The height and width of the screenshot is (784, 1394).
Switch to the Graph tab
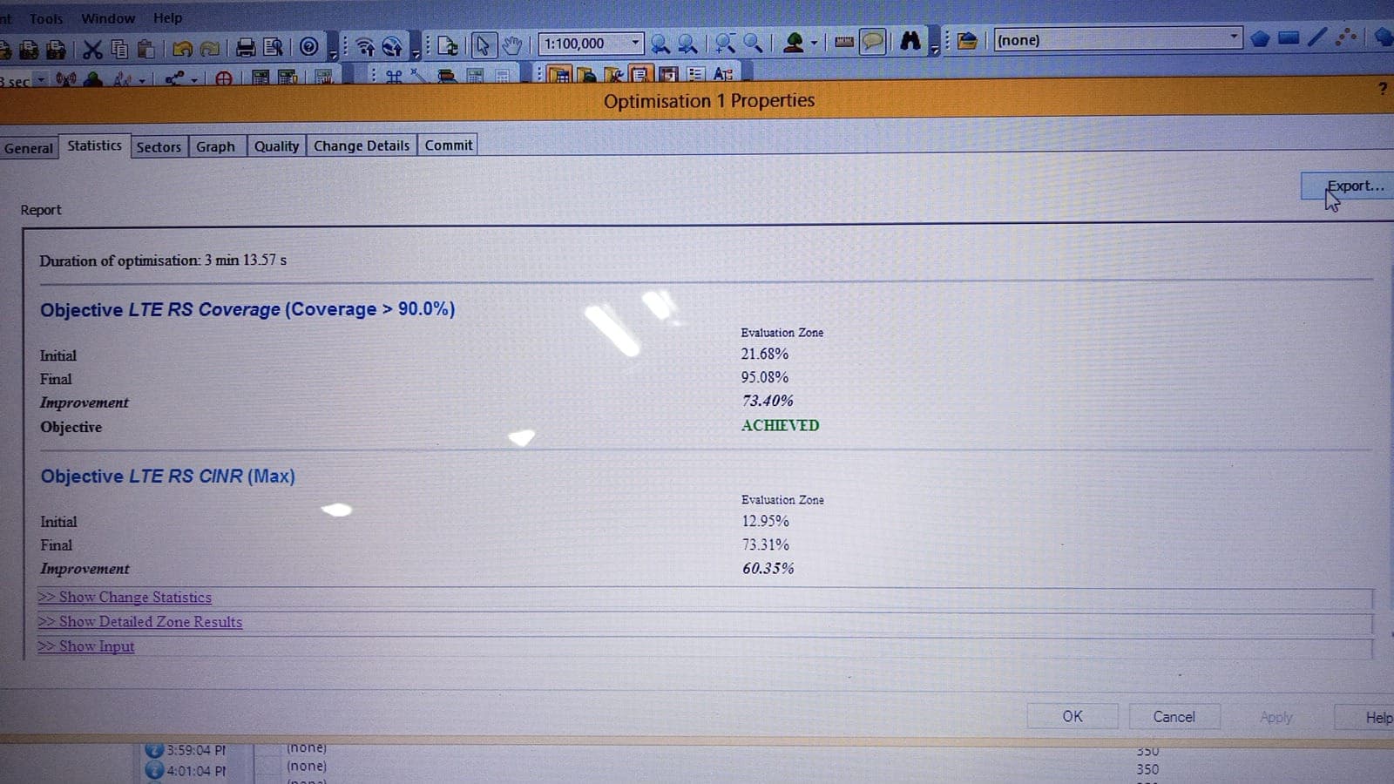(x=215, y=146)
